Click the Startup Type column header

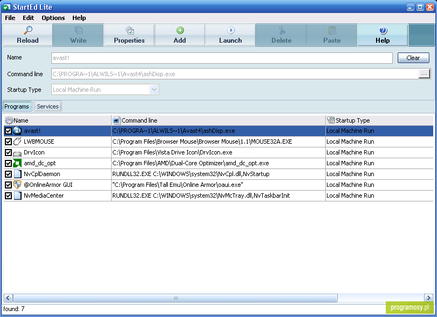(380, 120)
